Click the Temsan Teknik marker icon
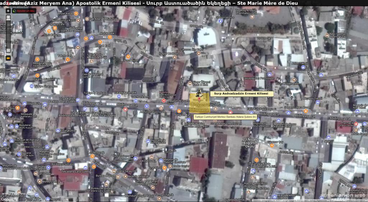368x202 pixels. (x=159, y=198)
